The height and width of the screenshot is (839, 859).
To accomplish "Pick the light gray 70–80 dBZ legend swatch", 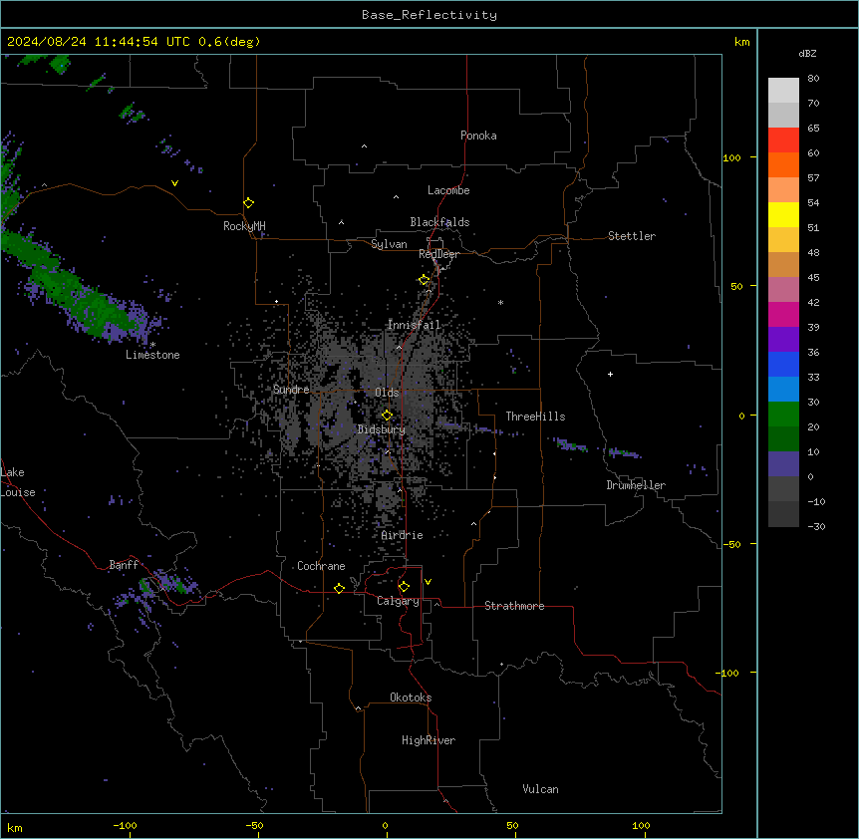I will 783,91.
